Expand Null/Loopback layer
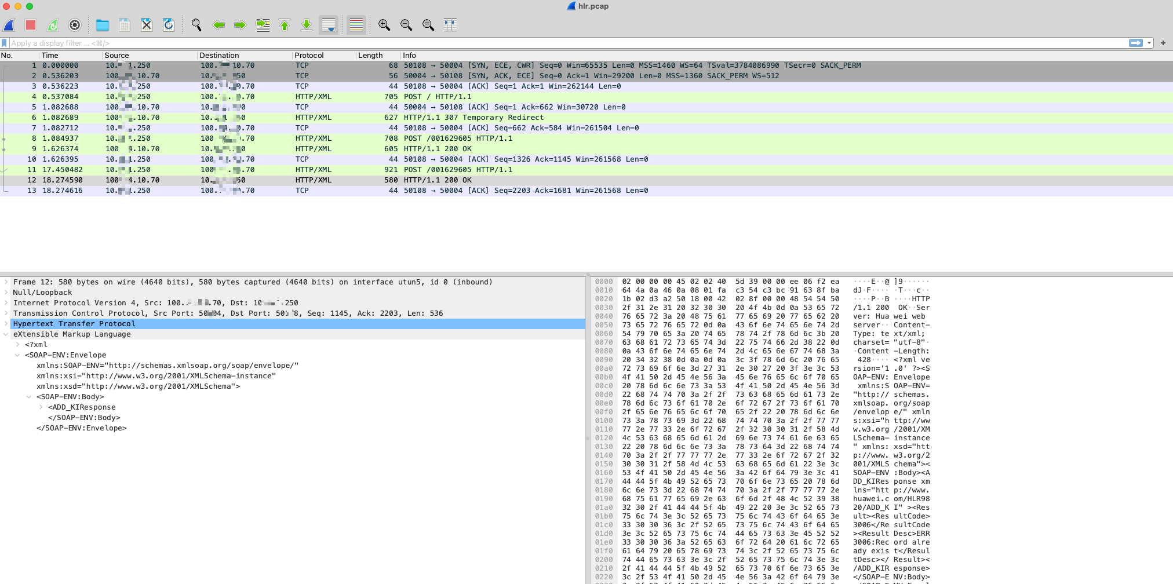 (6, 293)
